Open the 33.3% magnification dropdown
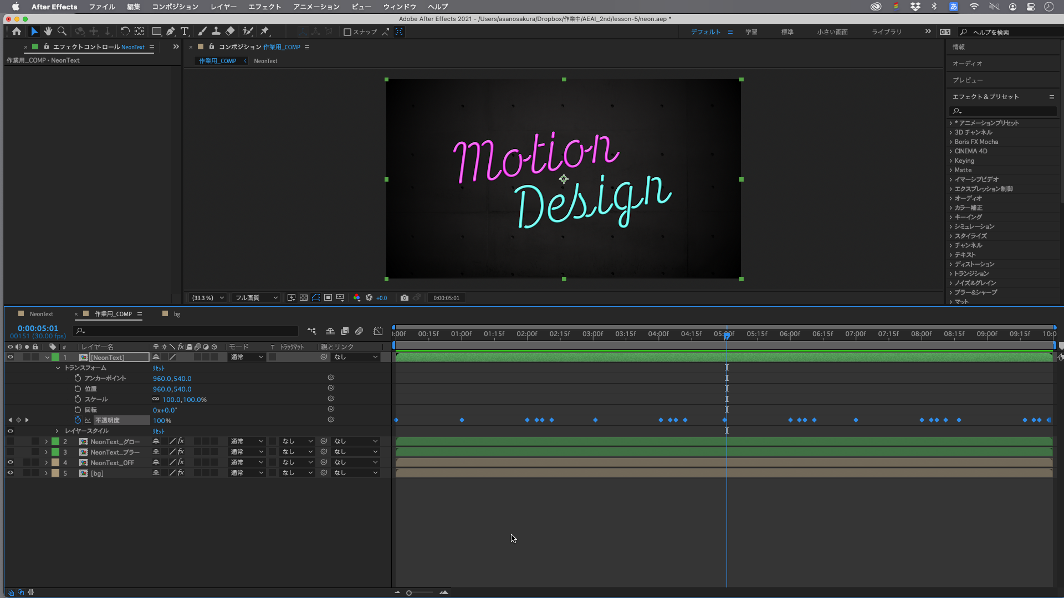1064x598 pixels. point(208,298)
